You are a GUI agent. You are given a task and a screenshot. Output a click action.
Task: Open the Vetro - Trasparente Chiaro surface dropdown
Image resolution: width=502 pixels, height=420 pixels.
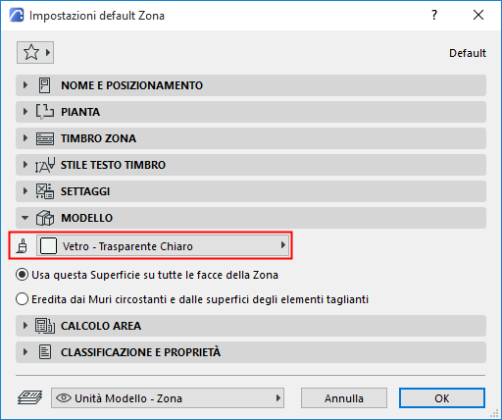click(x=163, y=245)
